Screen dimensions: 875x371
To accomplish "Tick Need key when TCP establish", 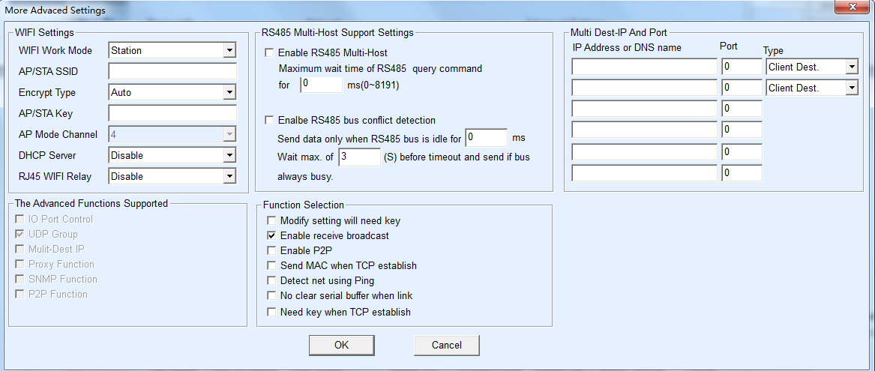I will (x=272, y=312).
